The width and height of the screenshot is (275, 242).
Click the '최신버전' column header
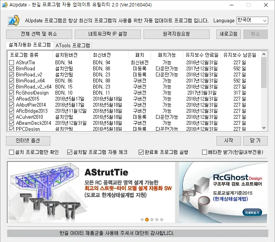(109, 55)
